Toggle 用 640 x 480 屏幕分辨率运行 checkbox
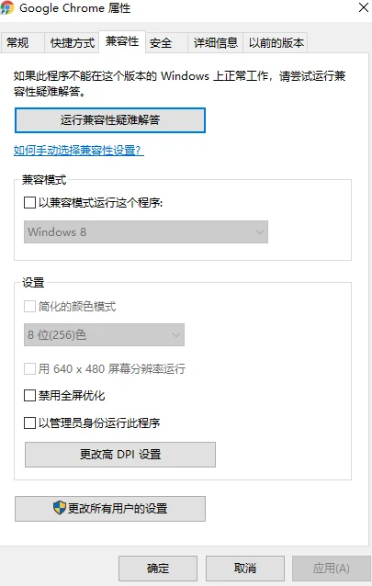Image resolution: width=372 pixels, height=586 pixels. [x=29, y=369]
